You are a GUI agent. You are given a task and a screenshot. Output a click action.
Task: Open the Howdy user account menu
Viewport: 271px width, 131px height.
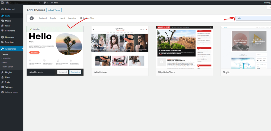coord(268,3)
